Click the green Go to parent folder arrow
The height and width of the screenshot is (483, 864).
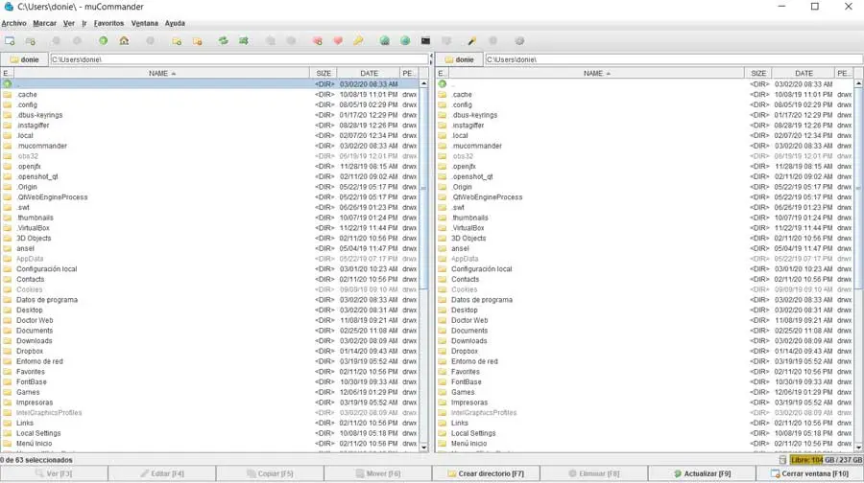point(103,40)
